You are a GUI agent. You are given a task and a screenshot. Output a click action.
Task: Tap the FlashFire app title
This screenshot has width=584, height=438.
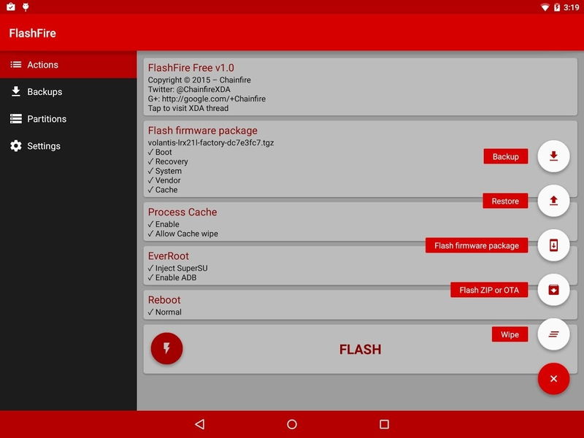[32, 33]
